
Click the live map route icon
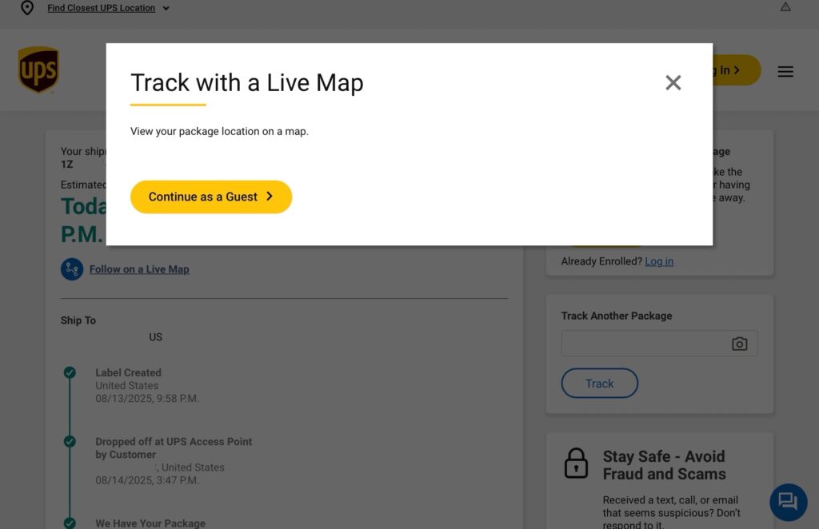click(72, 269)
